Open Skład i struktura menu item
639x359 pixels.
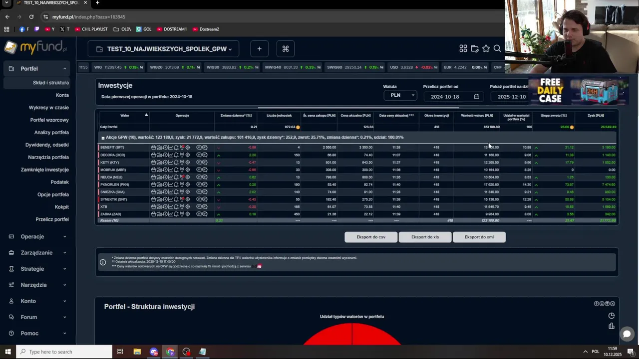pyautogui.click(x=51, y=83)
